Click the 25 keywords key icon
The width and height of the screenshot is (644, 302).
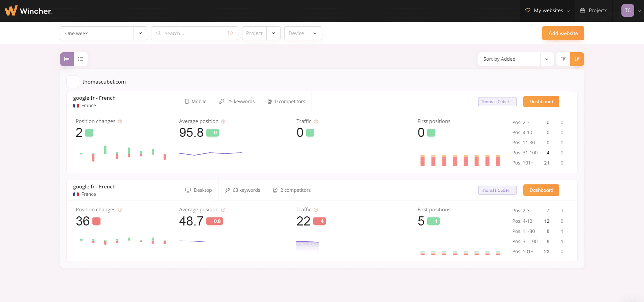[x=222, y=101]
